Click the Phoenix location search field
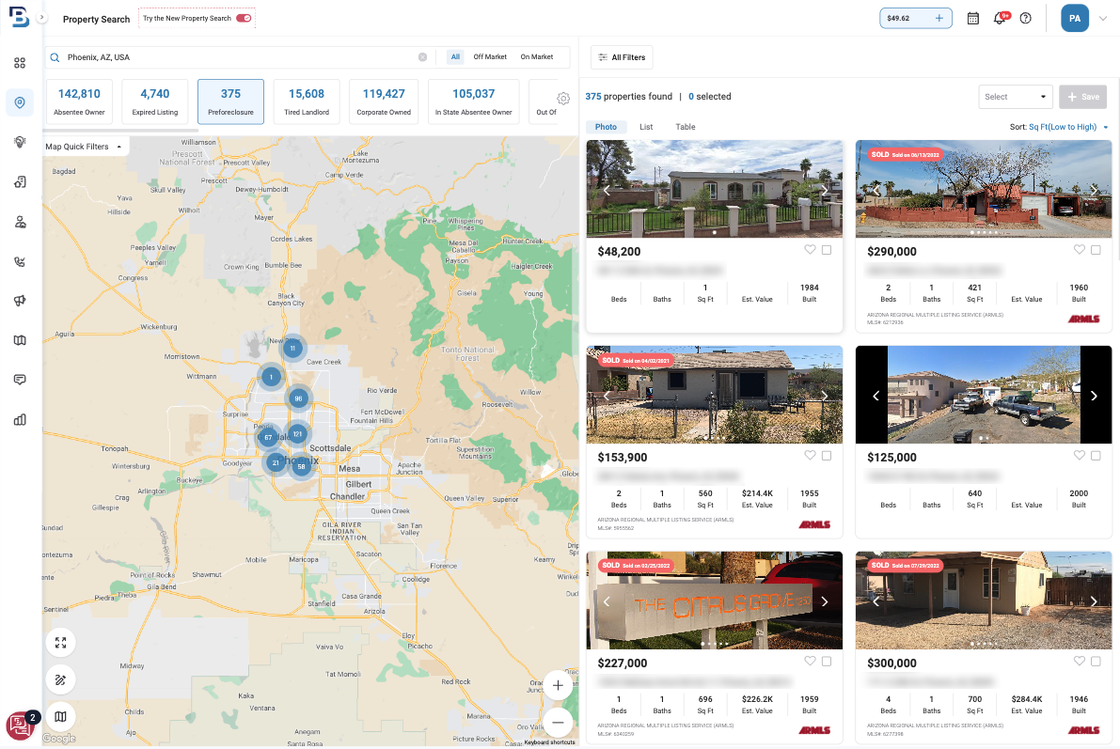 coord(239,57)
